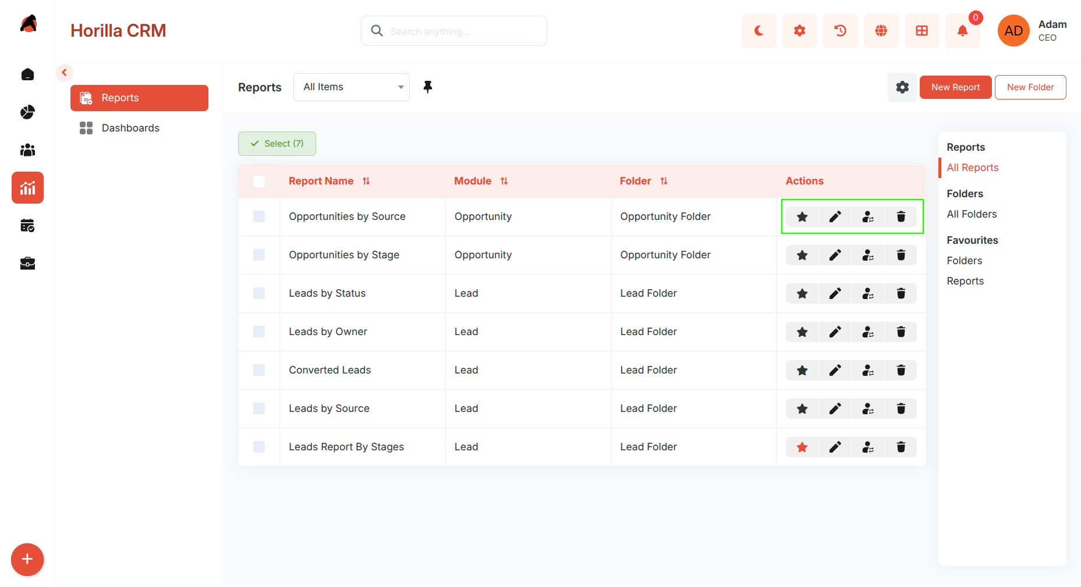Click the Select (7) button
Screen dimensions: 1081x587
coord(277,144)
